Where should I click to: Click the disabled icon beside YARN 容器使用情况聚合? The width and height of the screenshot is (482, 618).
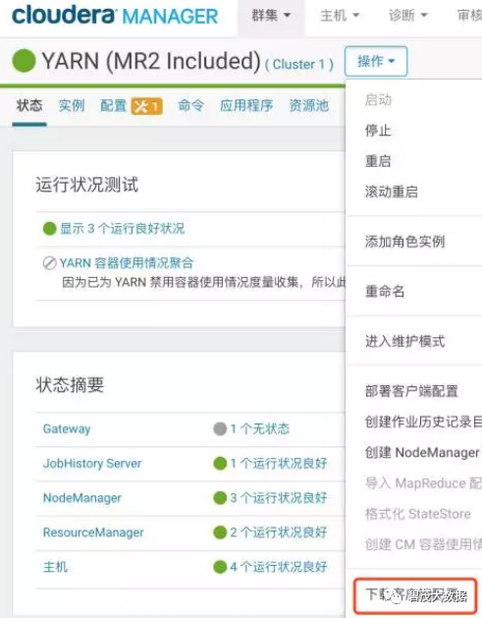[x=50, y=263]
